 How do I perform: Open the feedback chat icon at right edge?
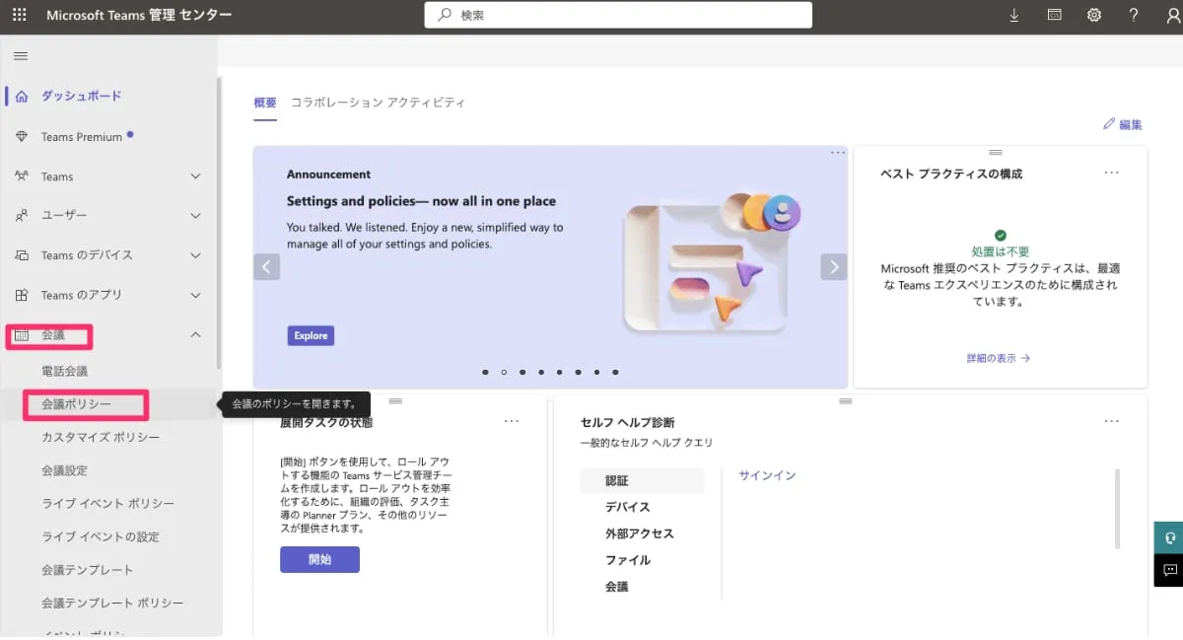pos(1169,570)
